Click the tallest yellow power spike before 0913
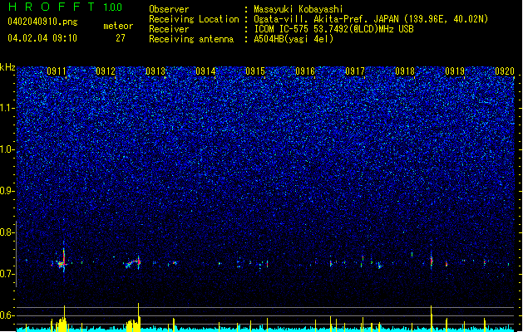Image resolution: width=523 pixels, height=332 pixels. [138, 316]
